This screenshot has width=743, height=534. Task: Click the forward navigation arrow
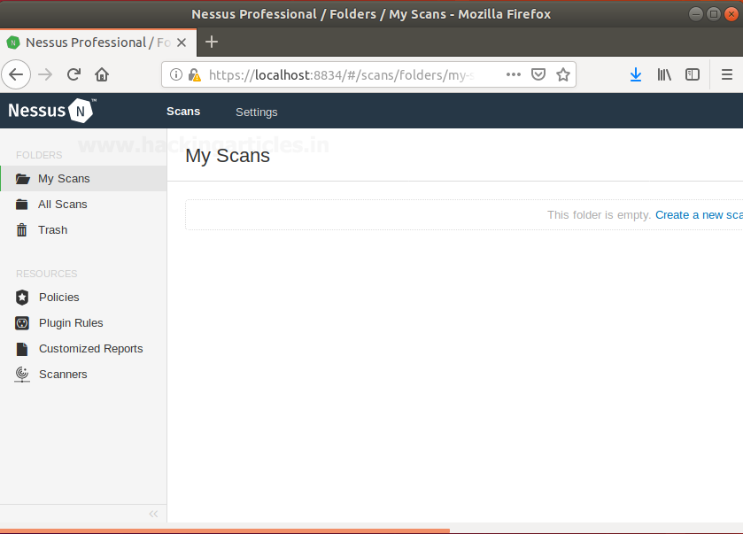click(x=45, y=75)
